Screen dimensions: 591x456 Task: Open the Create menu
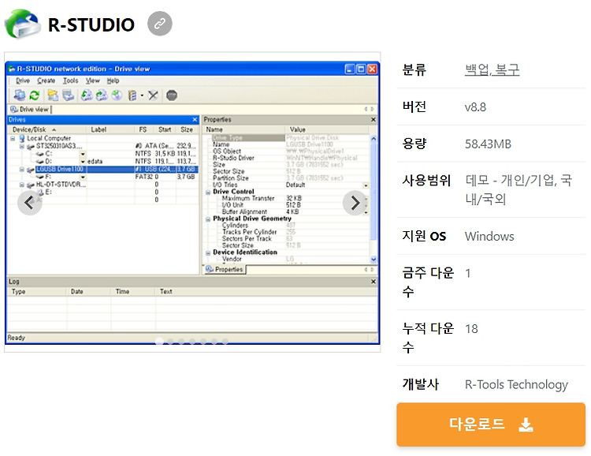(46, 80)
